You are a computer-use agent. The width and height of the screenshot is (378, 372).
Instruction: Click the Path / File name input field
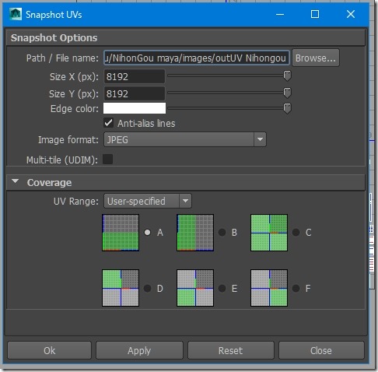pyautogui.click(x=197, y=58)
